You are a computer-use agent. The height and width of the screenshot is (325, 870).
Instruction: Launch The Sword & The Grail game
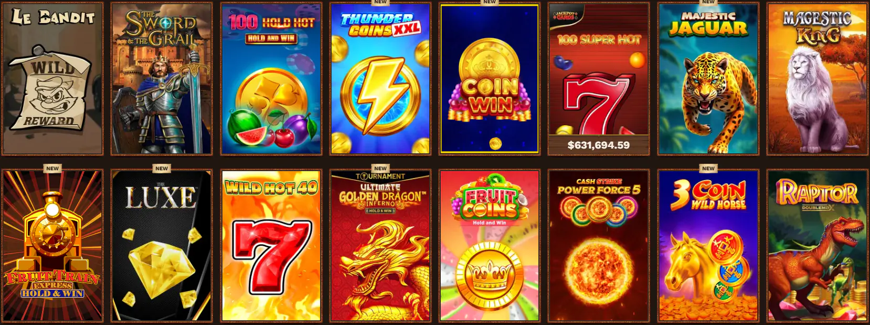pyautogui.click(x=162, y=79)
